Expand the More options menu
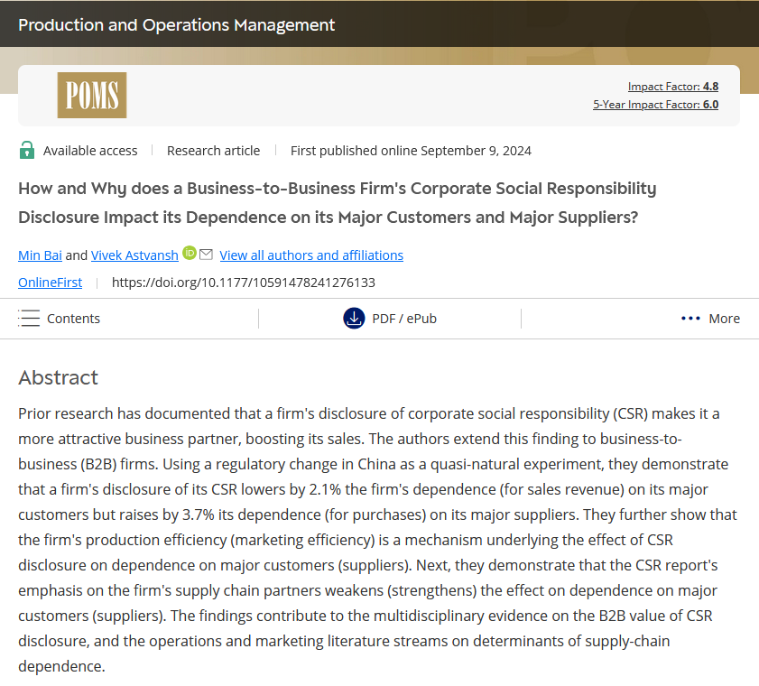 (724, 319)
